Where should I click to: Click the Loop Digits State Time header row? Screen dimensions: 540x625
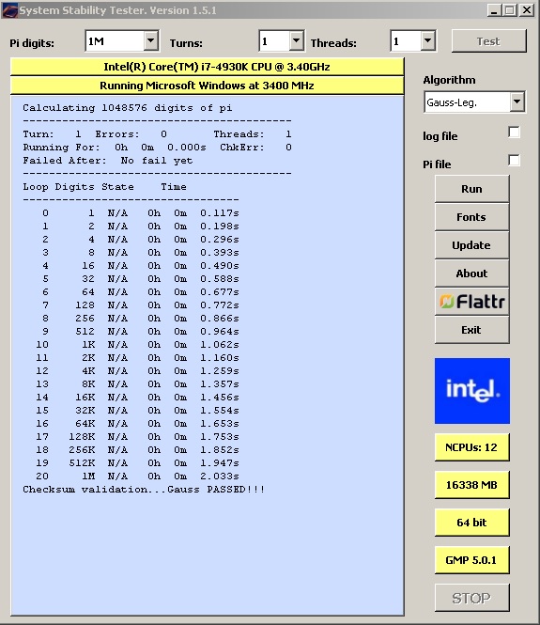pyautogui.click(x=104, y=187)
